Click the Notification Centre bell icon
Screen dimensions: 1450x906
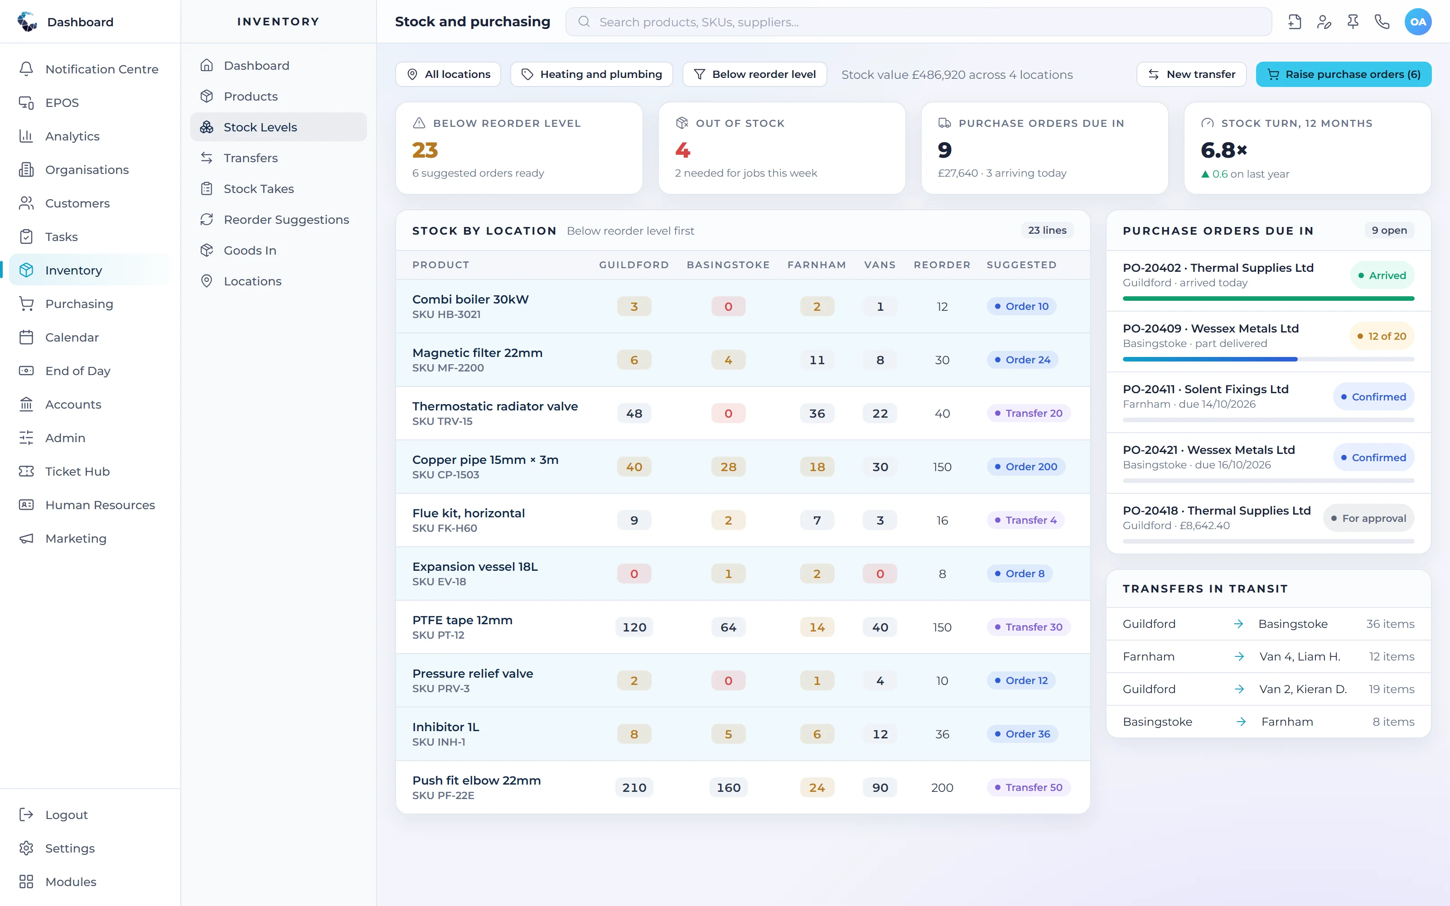coord(26,69)
